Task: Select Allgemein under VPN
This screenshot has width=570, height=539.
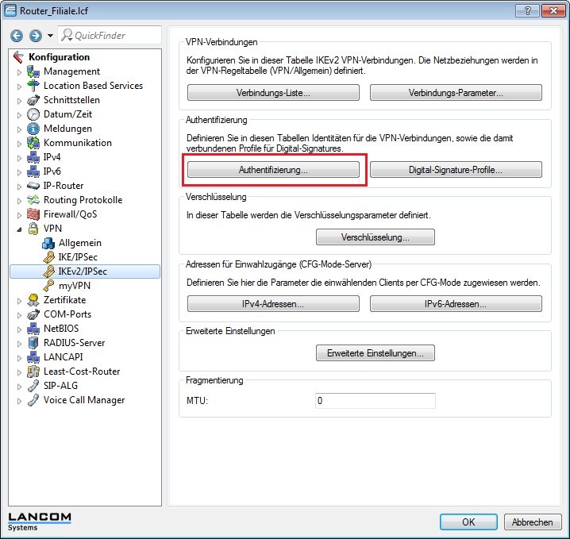Action: [79, 243]
